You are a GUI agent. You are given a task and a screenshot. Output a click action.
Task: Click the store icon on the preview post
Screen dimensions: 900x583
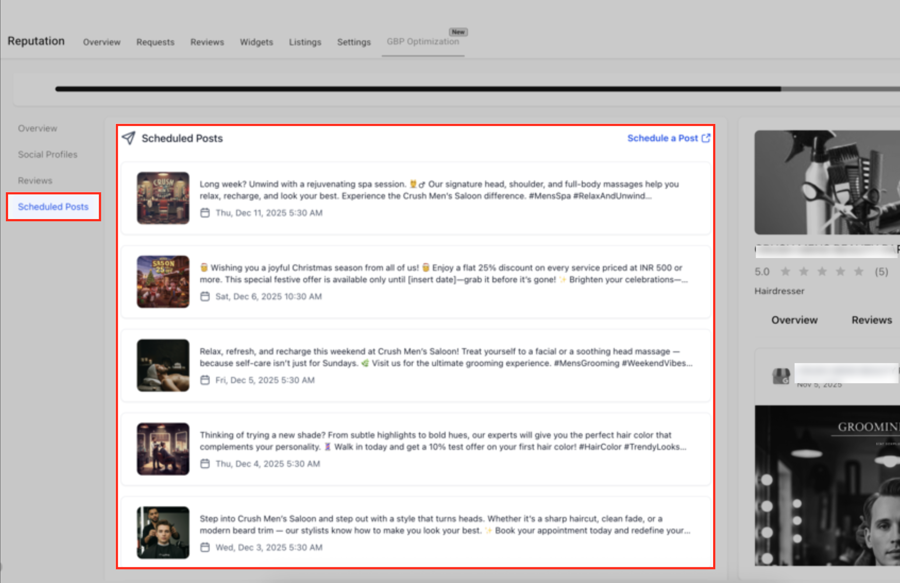781,376
